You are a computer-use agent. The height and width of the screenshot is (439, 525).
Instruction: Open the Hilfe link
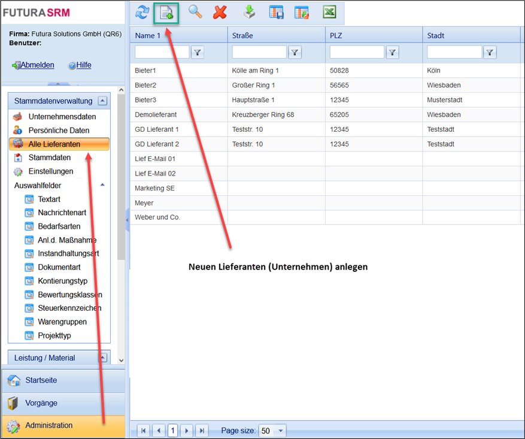pyautogui.click(x=83, y=65)
